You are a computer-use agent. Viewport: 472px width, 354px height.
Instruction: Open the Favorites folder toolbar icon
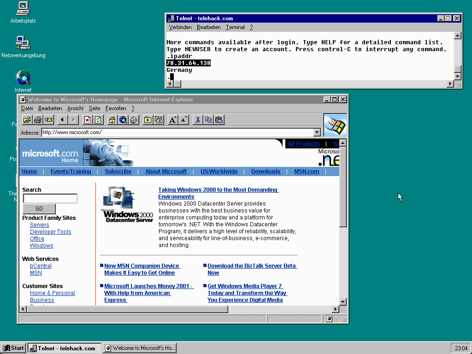click(x=148, y=120)
